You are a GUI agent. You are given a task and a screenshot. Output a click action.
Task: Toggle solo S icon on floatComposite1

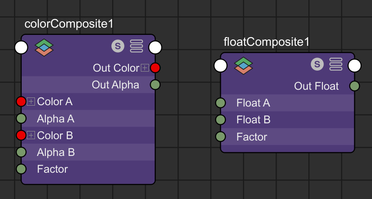tap(317, 64)
